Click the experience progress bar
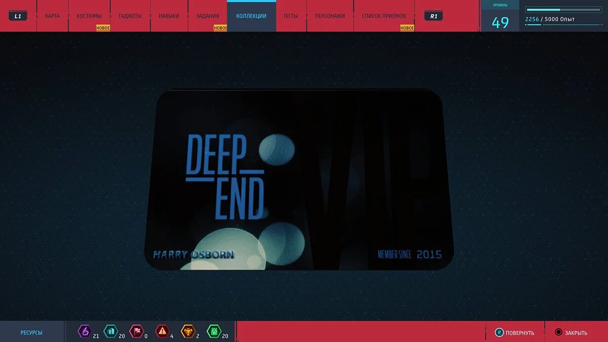The width and height of the screenshot is (608, 342). click(x=564, y=10)
